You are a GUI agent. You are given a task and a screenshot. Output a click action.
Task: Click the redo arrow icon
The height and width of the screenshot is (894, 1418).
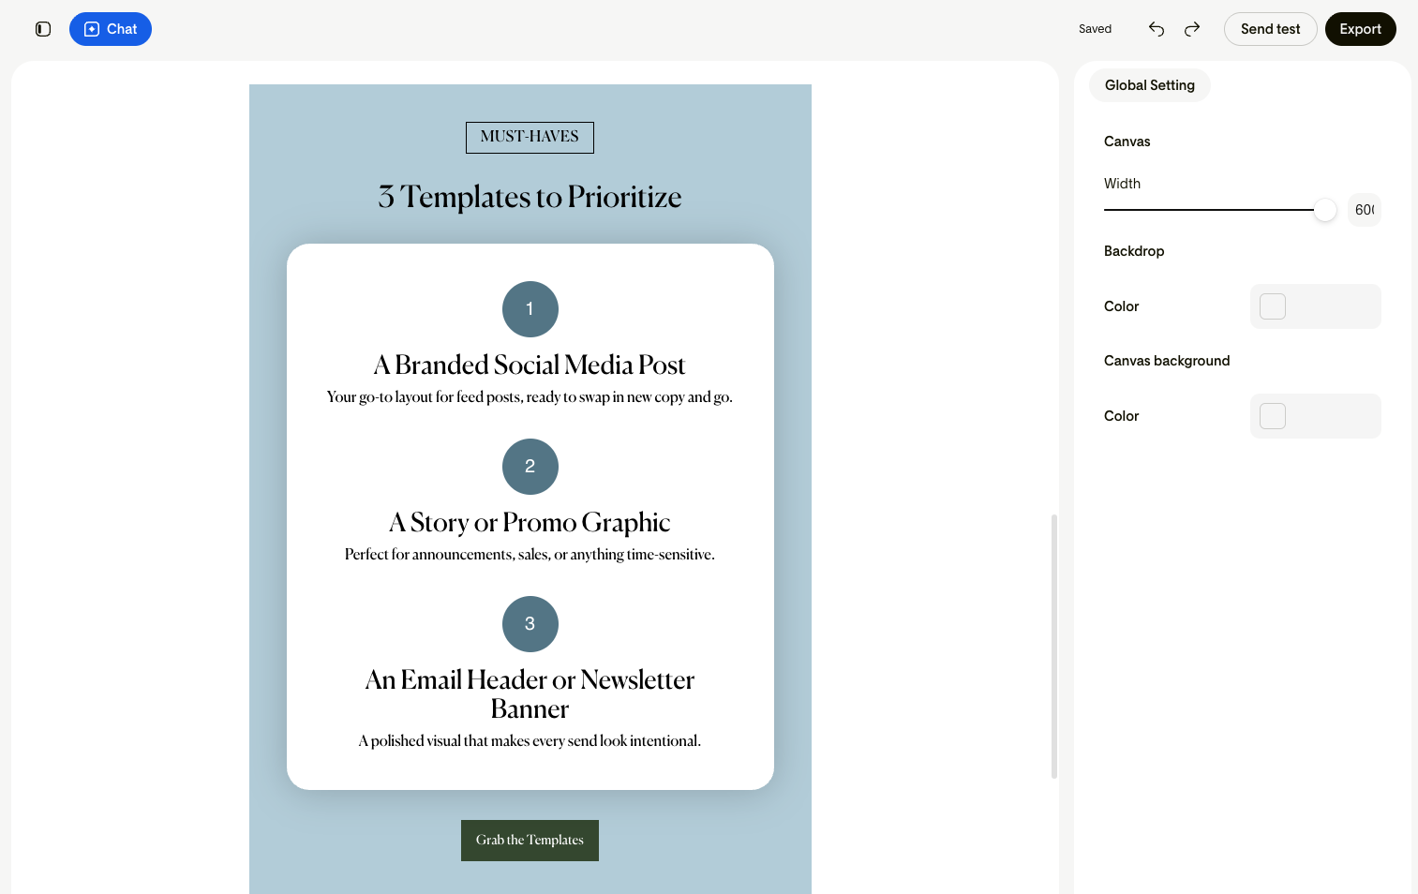[1192, 29]
